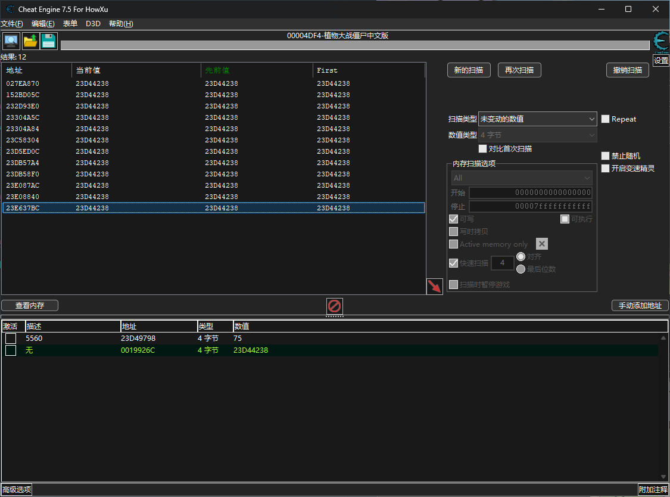
Task: Click the select process computer icon
Action: (11, 41)
